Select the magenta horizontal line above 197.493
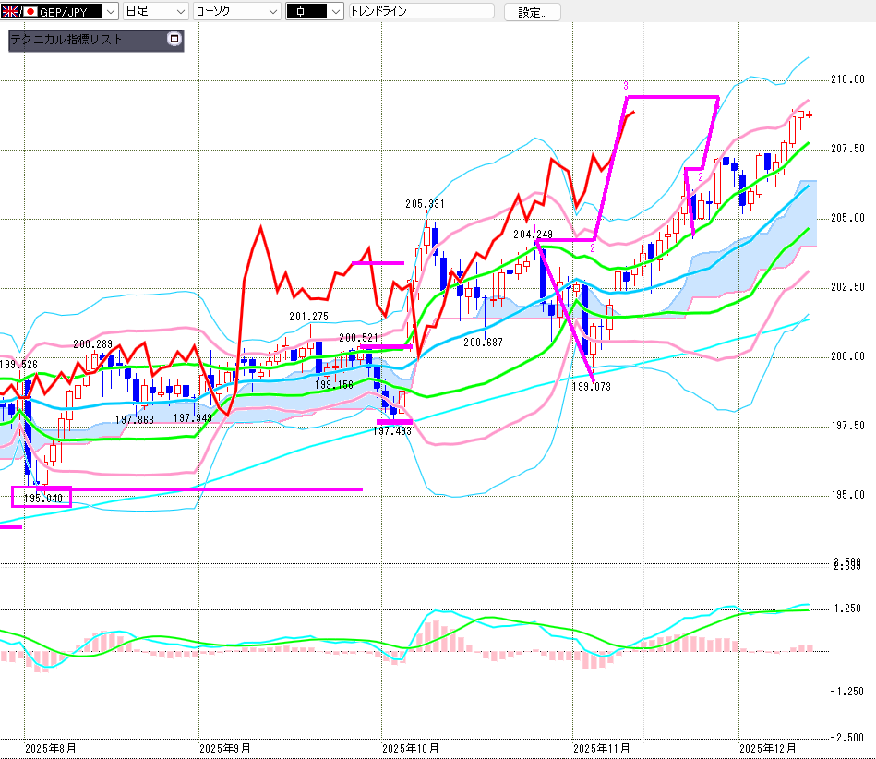Image resolution: width=876 pixels, height=759 pixels. pyautogui.click(x=394, y=422)
